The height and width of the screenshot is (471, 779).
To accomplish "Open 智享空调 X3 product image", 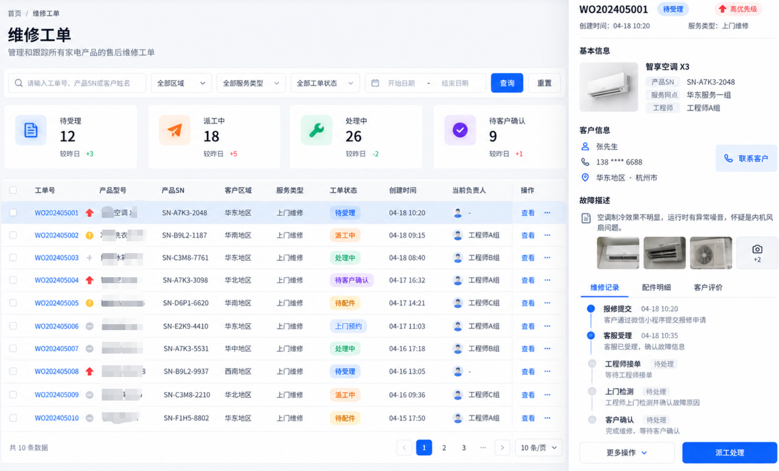I will [609, 87].
